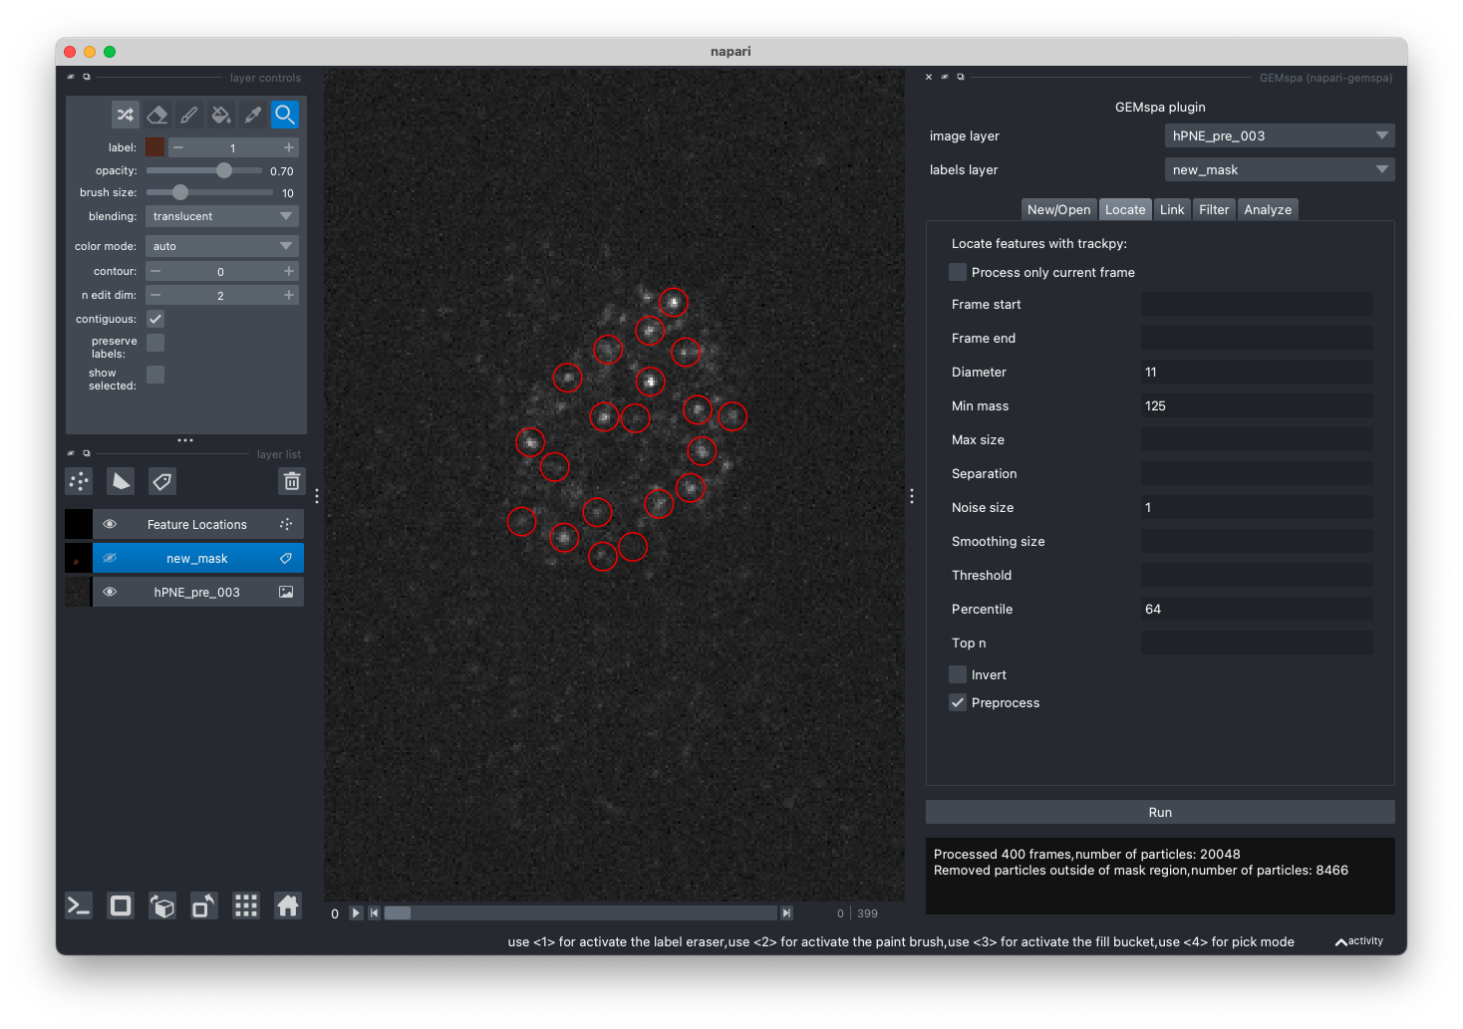Switch to the Link tab
This screenshot has width=1463, height=1029.
pyautogui.click(x=1172, y=209)
